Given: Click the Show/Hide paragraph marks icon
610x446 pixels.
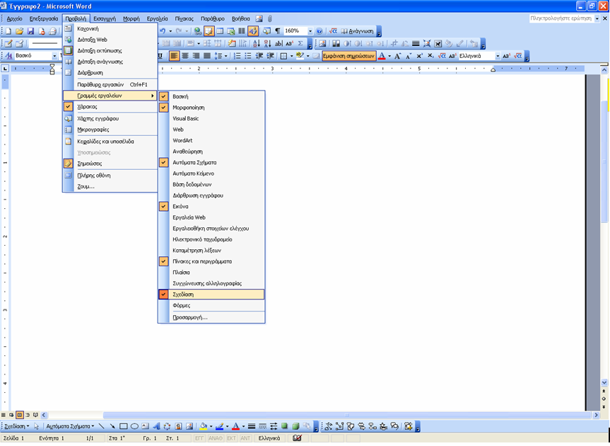Looking at the screenshot, I should [x=277, y=30].
